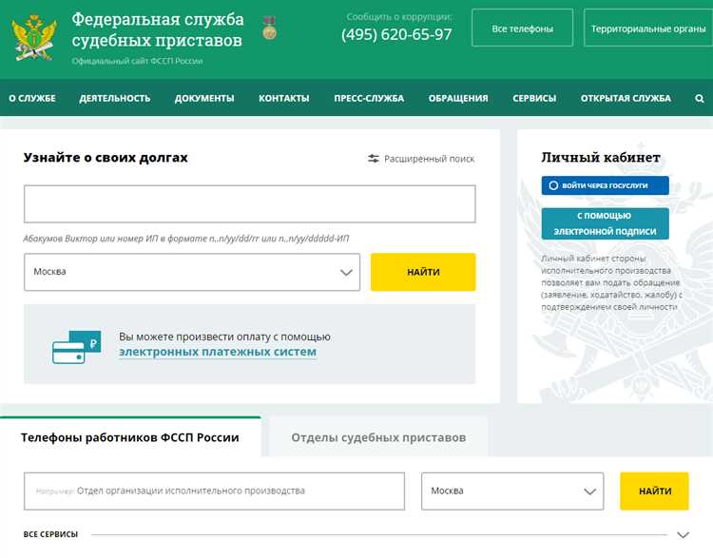This screenshot has width=713, height=558.
Task: Click Войти через Госуслуги button
Action: [x=605, y=185]
